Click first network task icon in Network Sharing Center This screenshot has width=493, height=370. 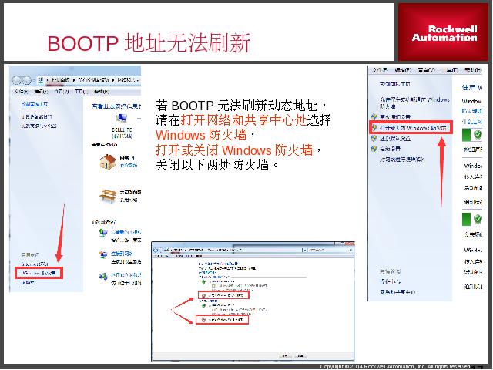point(103,234)
